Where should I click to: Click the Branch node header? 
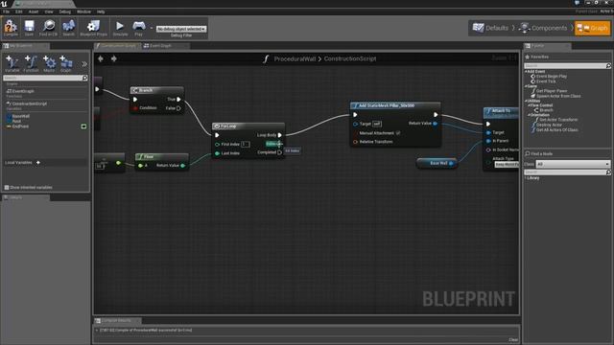[157, 90]
